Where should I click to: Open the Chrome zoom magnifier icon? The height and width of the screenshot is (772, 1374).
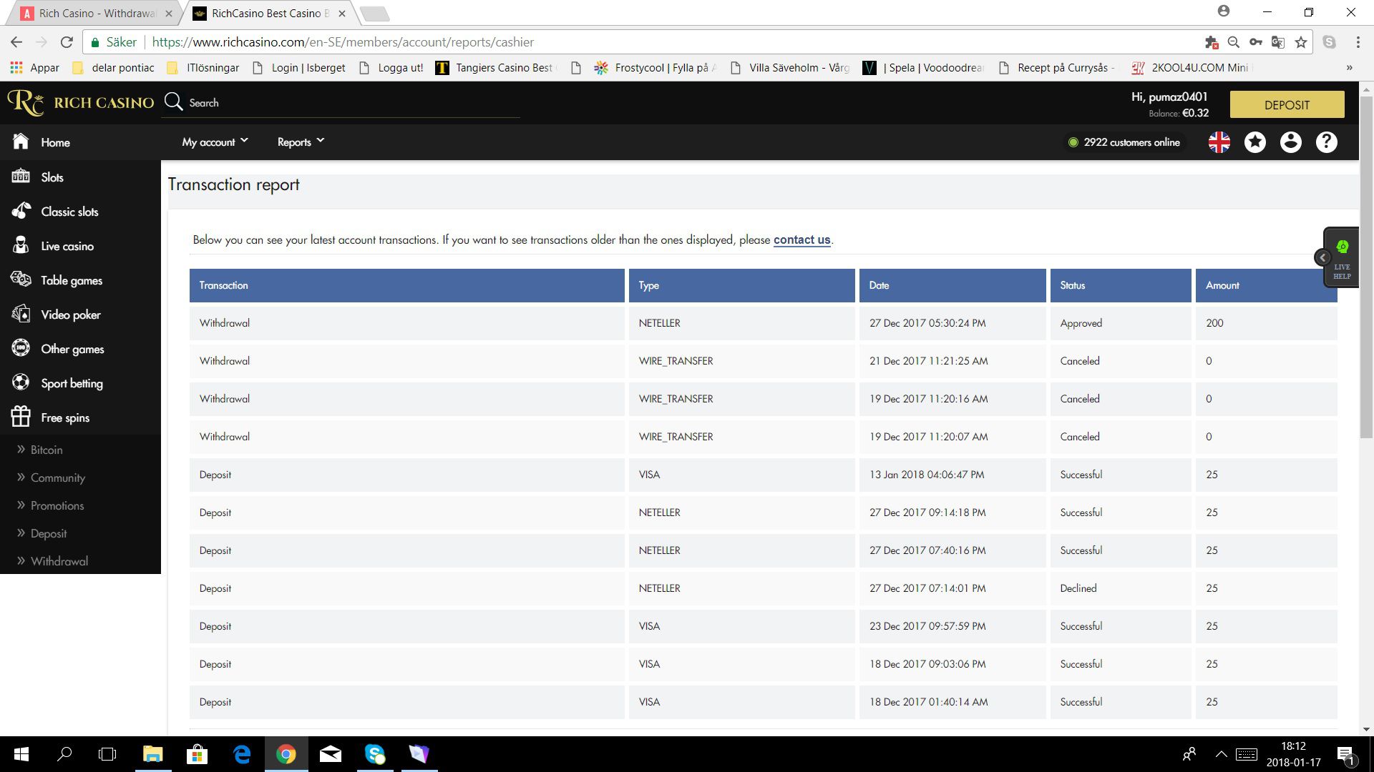click(x=1234, y=42)
